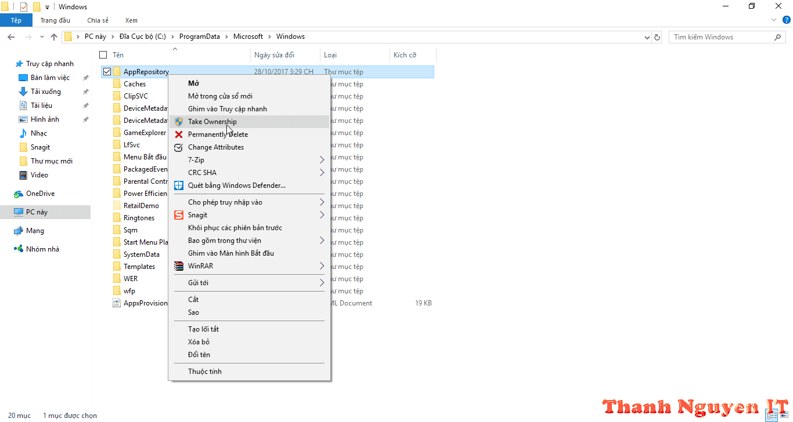The height and width of the screenshot is (422, 793).
Task: Open Snagit folder in navigation pane
Action: (x=41, y=147)
